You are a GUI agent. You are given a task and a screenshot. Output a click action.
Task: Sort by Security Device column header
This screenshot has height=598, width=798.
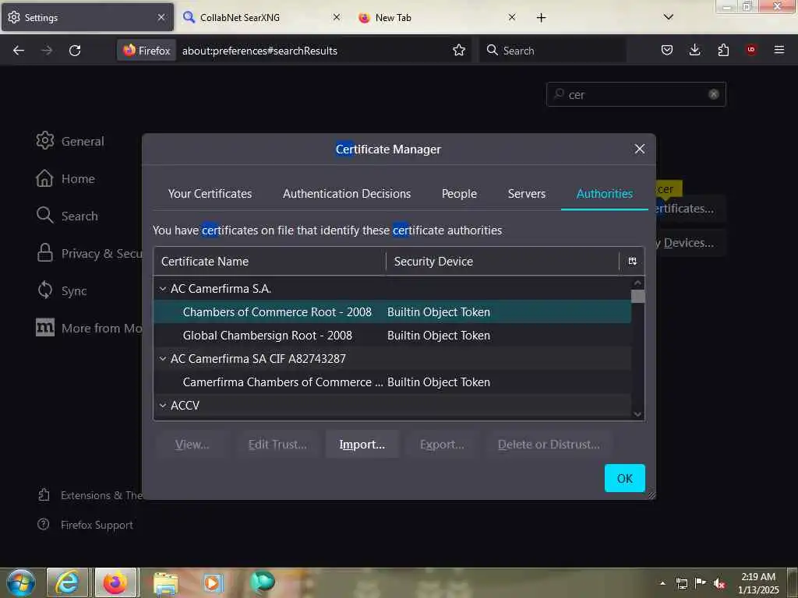pyautogui.click(x=503, y=262)
